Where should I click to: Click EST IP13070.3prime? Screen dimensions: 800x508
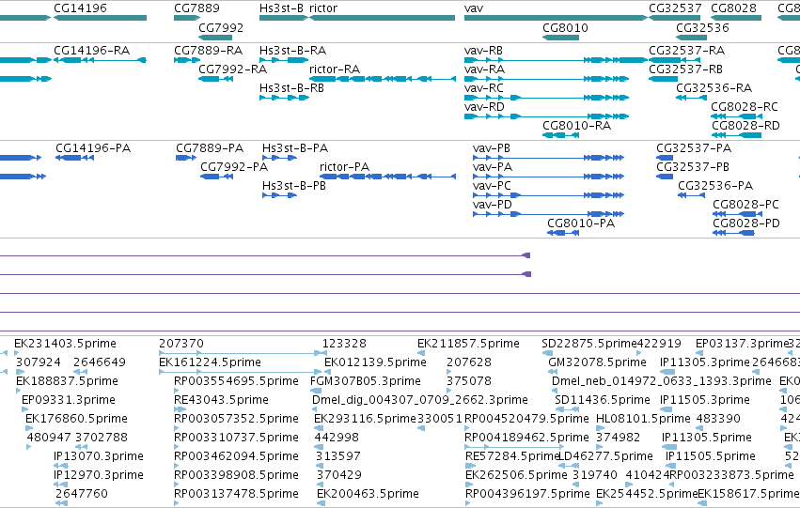(x=99, y=456)
